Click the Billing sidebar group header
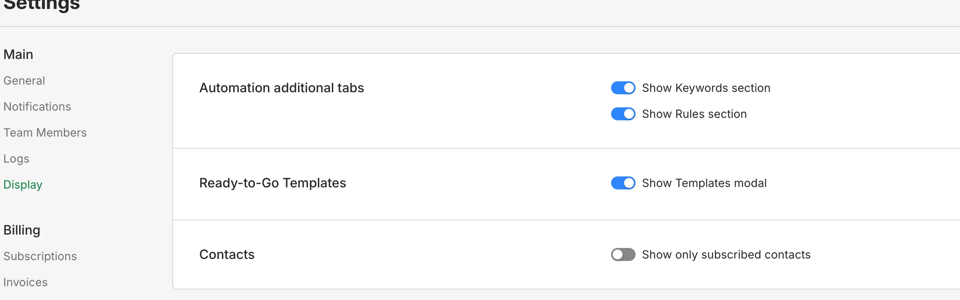 22,230
